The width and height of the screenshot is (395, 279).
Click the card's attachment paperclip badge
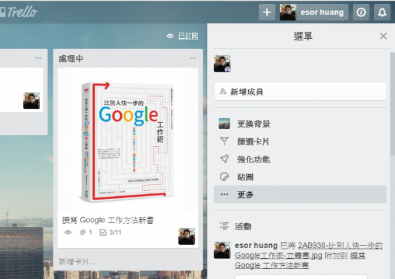86,232
